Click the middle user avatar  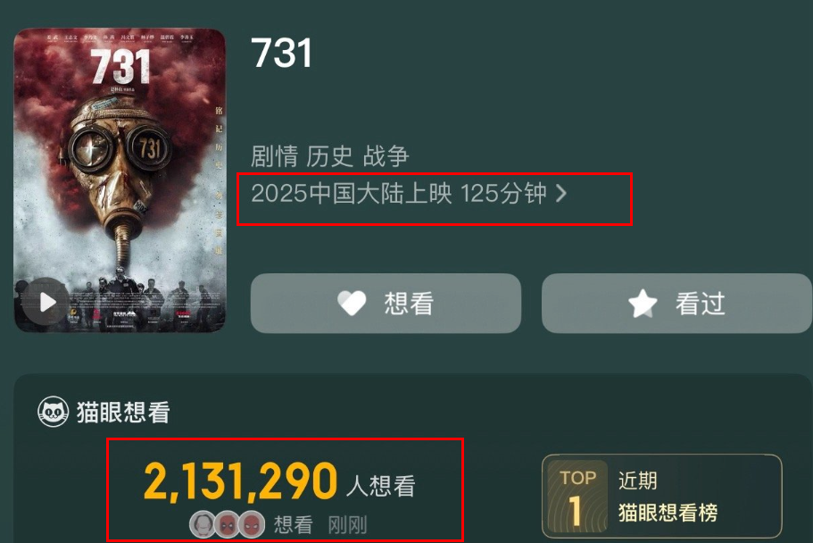pos(227,524)
